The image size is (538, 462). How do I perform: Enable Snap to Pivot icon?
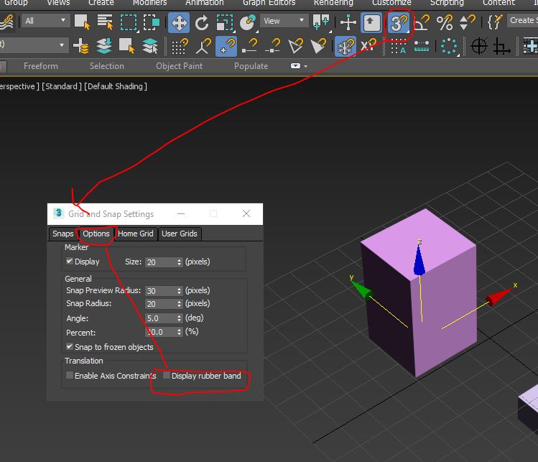pos(203,46)
